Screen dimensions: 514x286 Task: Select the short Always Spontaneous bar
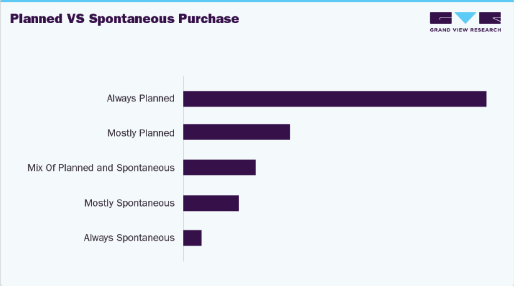point(192,238)
